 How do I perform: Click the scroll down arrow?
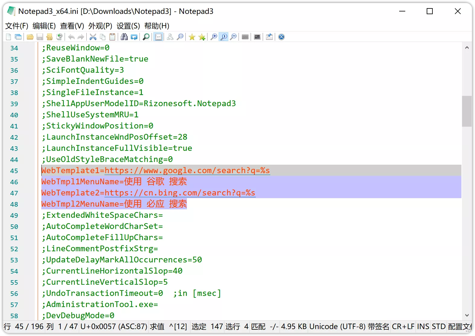tap(467, 315)
